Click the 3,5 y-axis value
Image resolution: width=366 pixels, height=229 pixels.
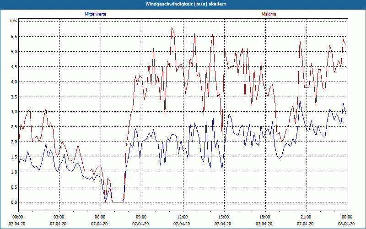14,97
